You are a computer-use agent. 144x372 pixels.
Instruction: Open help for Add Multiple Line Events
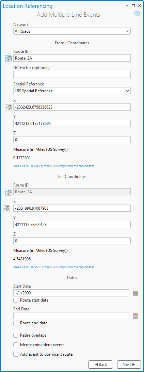(x=137, y=13)
